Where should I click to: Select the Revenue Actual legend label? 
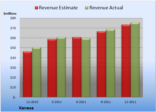tap(106, 8)
